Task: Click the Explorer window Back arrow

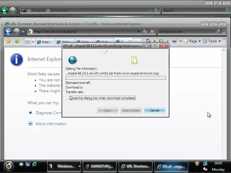Action: [5, 11]
